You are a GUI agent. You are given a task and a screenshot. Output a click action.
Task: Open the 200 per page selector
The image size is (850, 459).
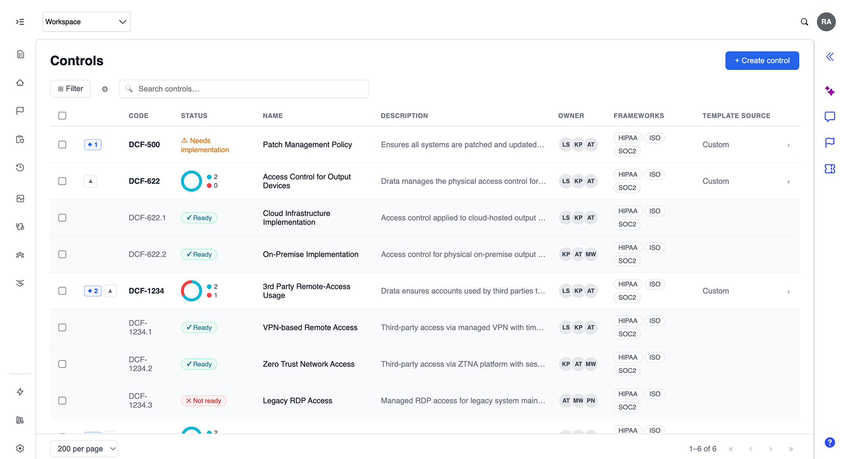(x=84, y=448)
